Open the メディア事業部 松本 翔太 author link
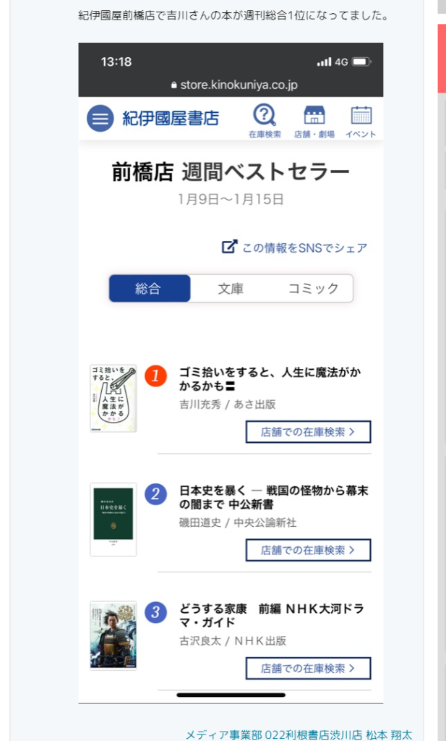Screen dimensions: 446x741 (299, 734)
